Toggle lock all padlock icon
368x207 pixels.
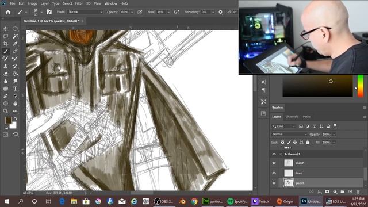coord(308,143)
